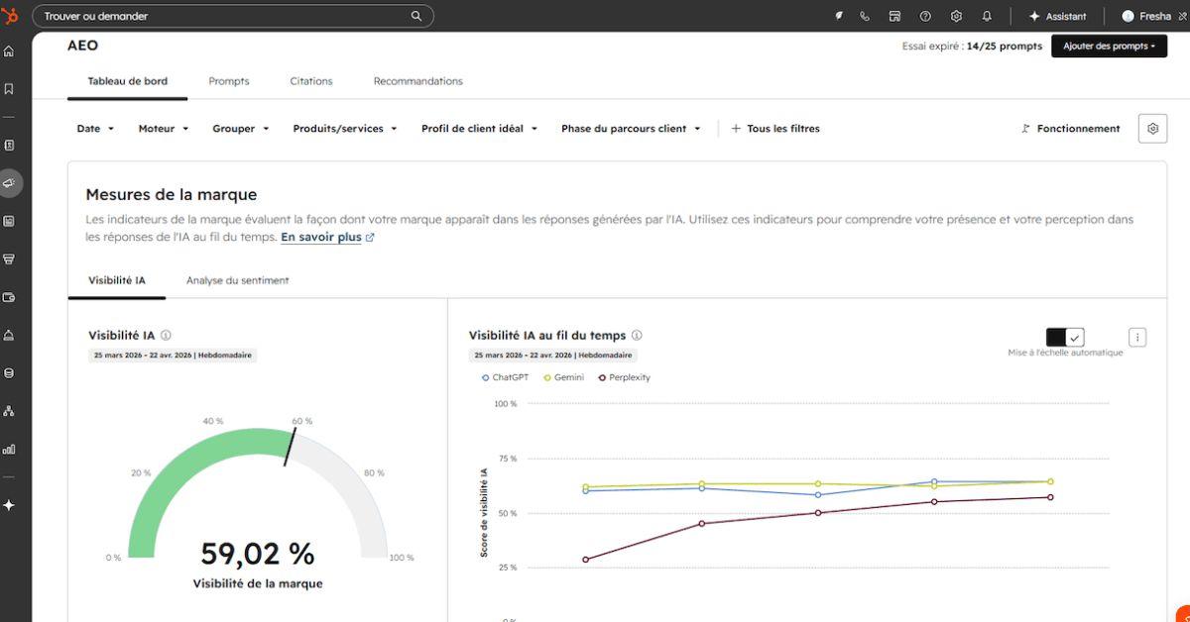The height and width of the screenshot is (622, 1190).
Task: Open the calling phone icon
Action: [865, 16]
